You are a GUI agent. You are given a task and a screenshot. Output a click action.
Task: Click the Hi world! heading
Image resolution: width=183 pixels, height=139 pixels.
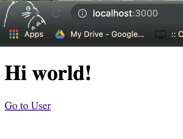(x=48, y=73)
